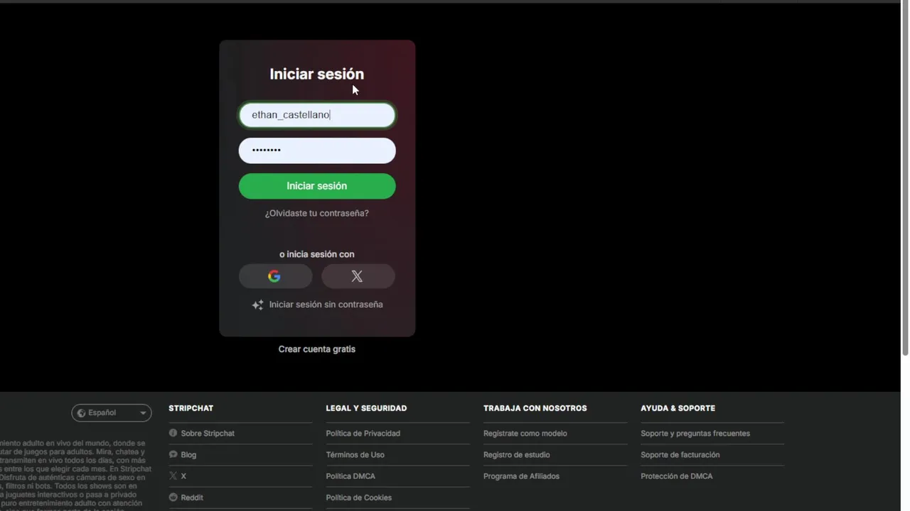
Task: Open the Blog footer link
Action: tap(188, 454)
